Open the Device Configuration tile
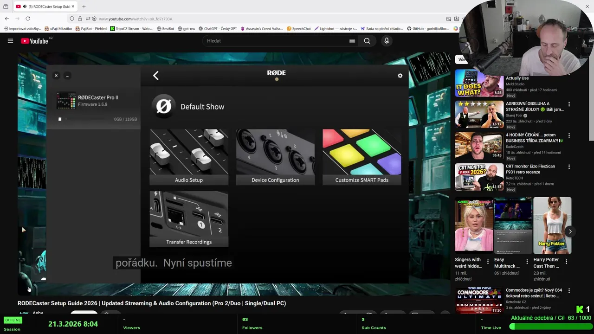 pyautogui.click(x=275, y=157)
